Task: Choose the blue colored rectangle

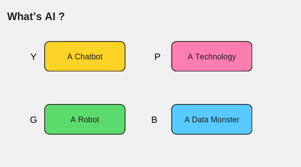Action: pyautogui.click(x=212, y=120)
